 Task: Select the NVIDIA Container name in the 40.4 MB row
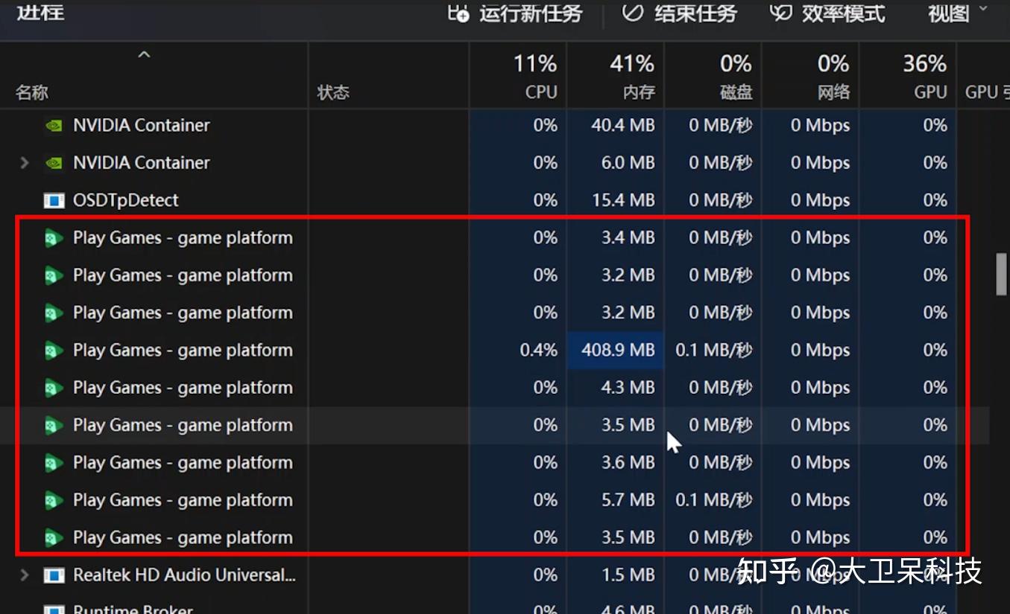(142, 125)
